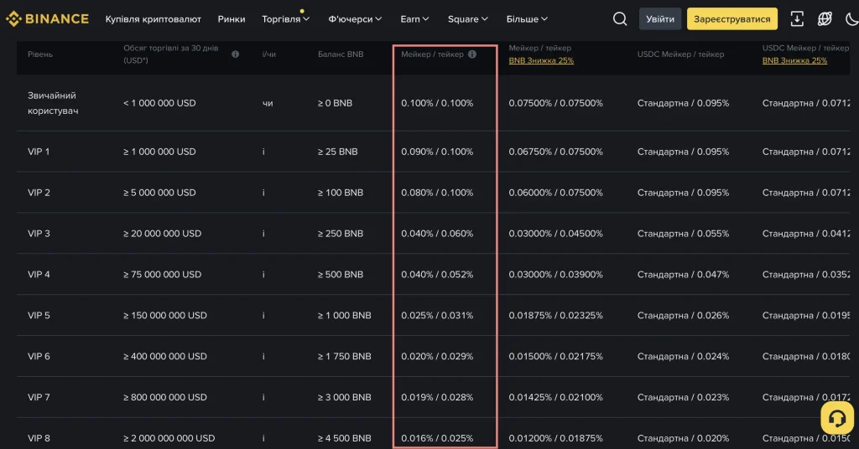Click the '0.07500% / 0.07500%' discounted fee in the Звичайний користувач row
859x449 pixels.
[555, 103]
